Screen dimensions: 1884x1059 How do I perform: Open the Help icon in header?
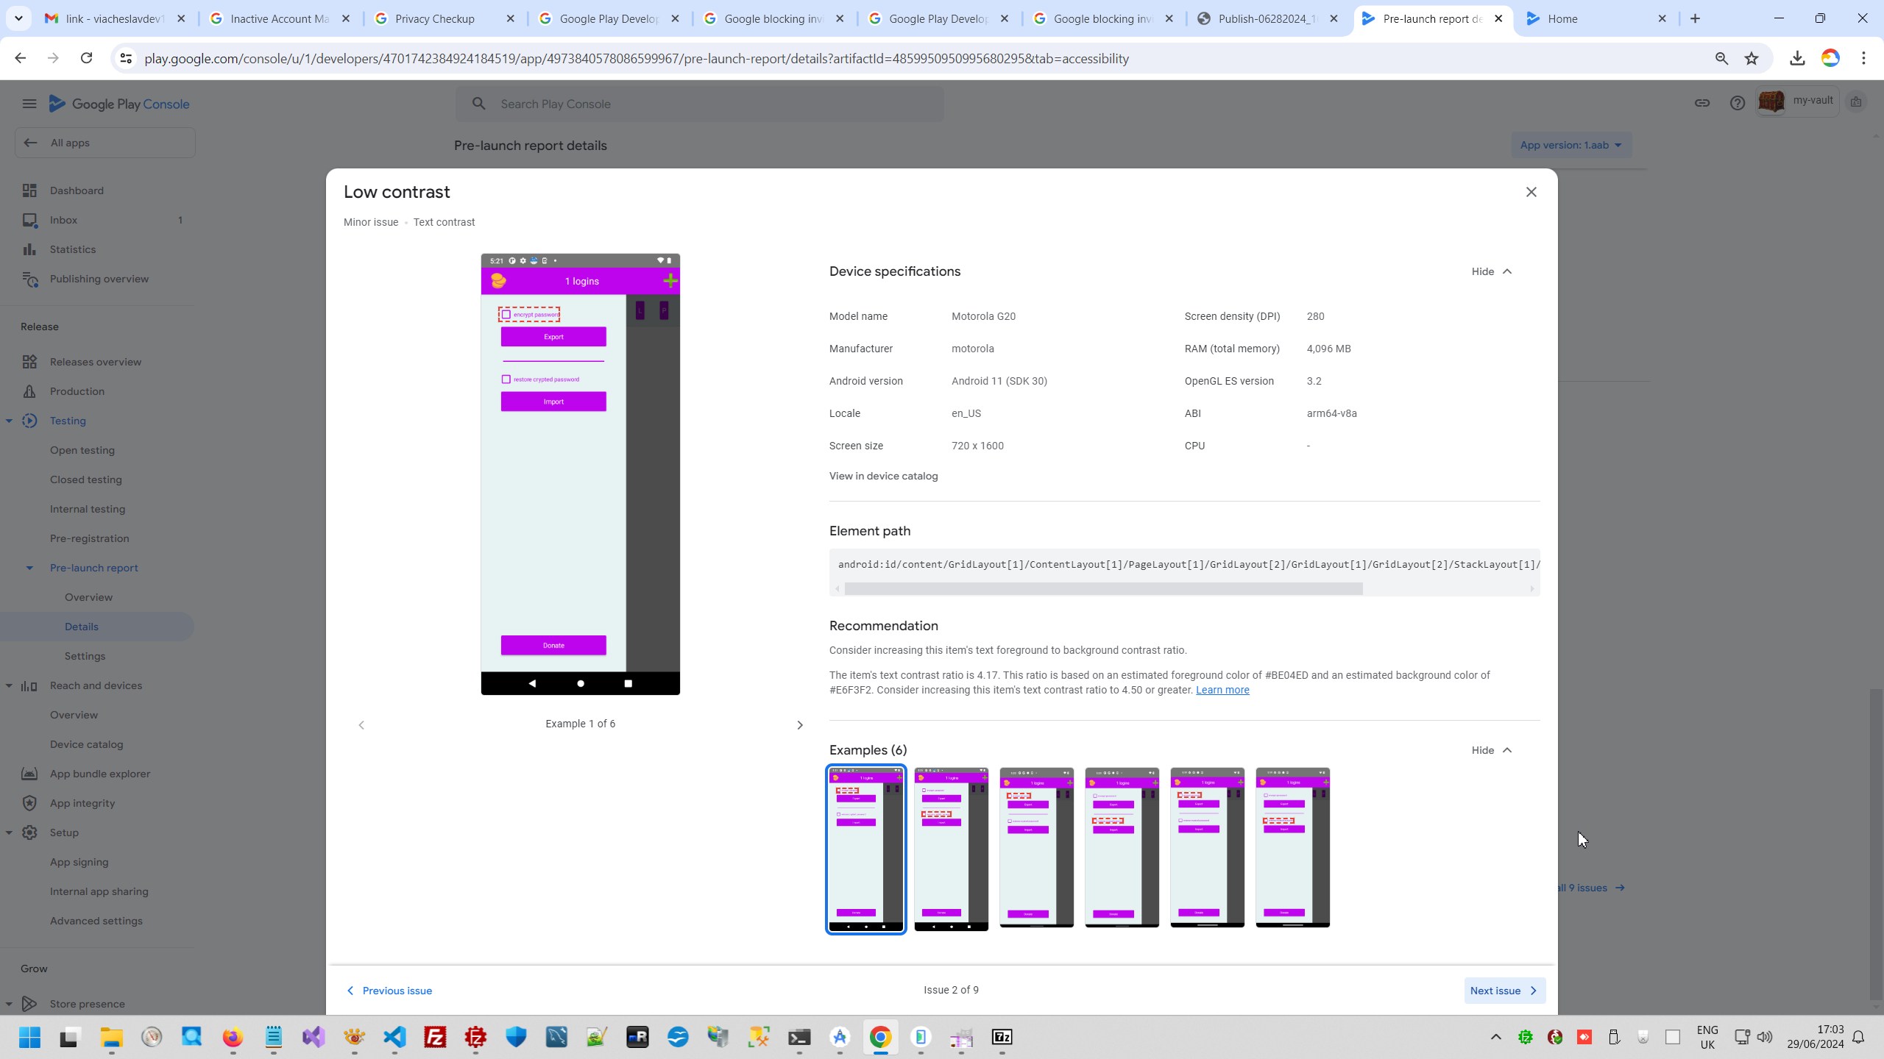point(1737,104)
